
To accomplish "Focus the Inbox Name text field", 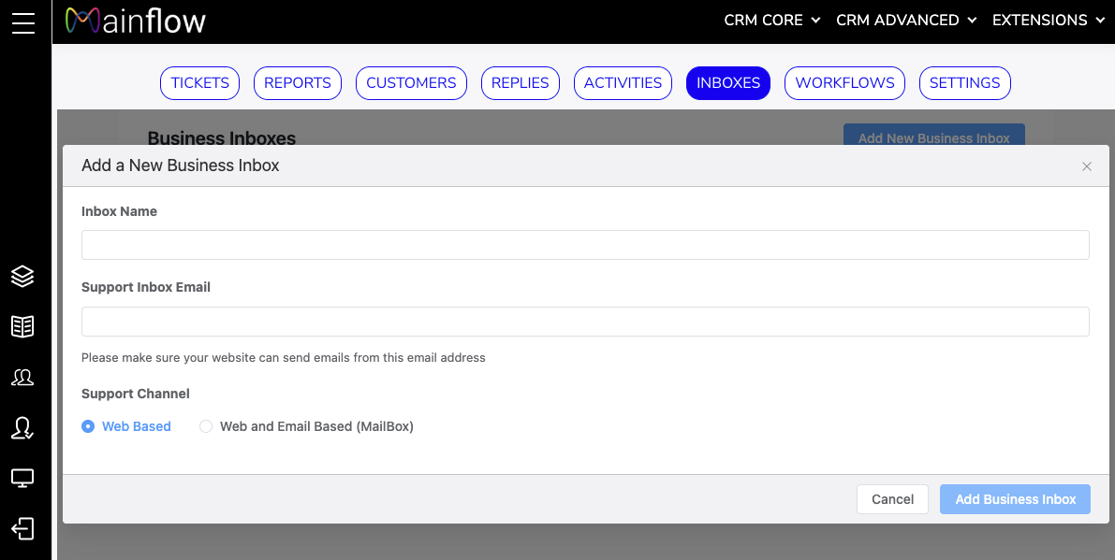I will coord(585,245).
